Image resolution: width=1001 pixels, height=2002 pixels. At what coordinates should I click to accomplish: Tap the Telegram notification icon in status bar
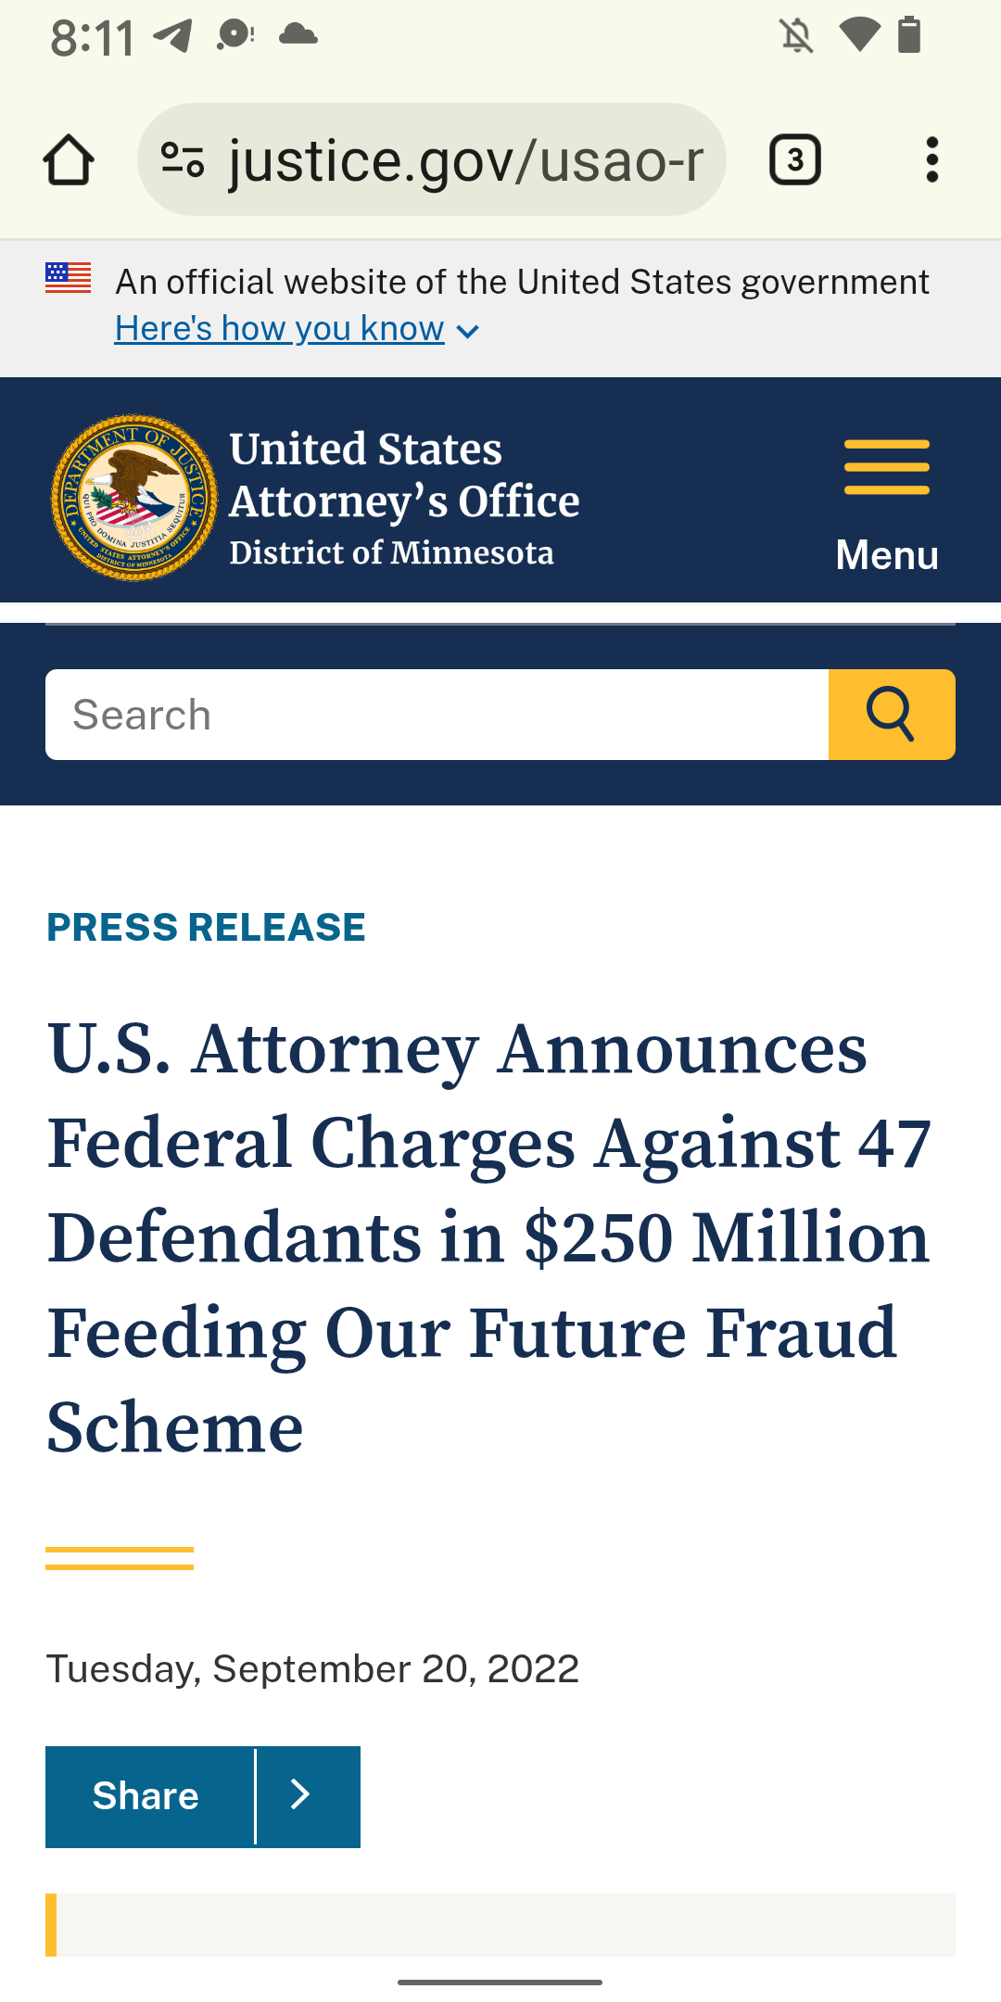click(172, 37)
